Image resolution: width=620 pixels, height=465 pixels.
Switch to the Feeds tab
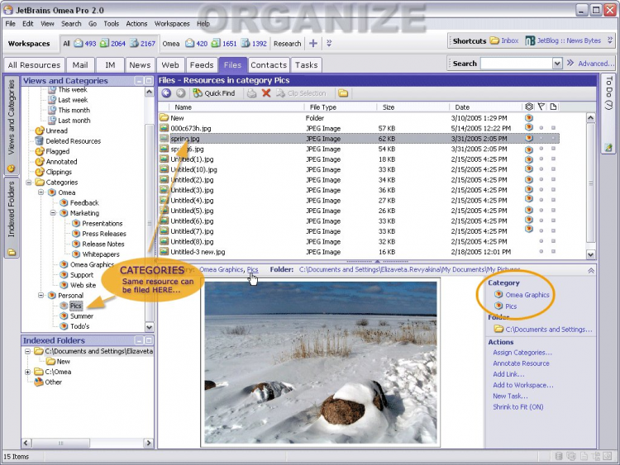[x=201, y=64]
